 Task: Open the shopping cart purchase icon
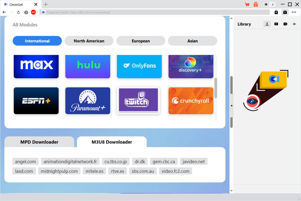click(247, 4)
